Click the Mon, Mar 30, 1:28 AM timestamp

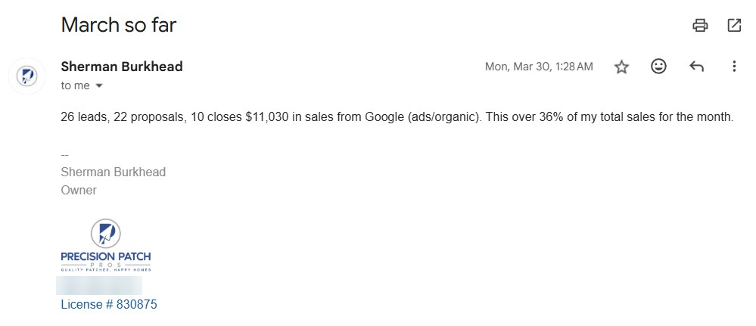539,67
